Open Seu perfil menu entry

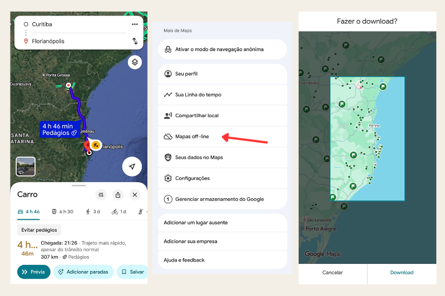tap(222, 74)
